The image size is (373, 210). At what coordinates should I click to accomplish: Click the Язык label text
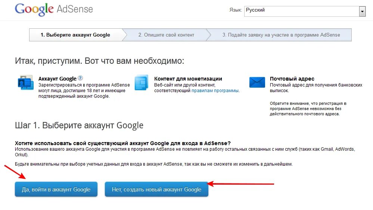click(x=235, y=10)
